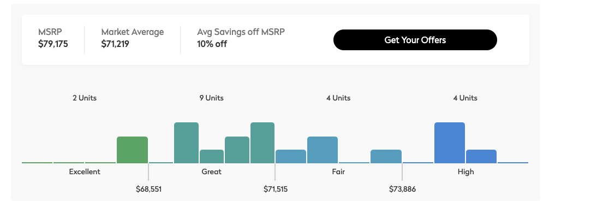Click the $68,551 price marker

click(148, 189)
